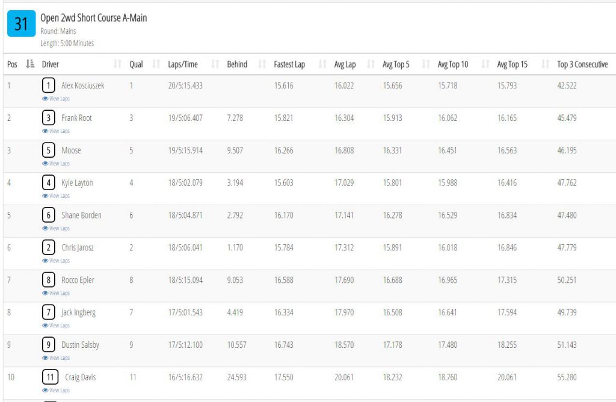Sort results using the Qual column arrows
Screen dimensions: 616x402
click(x=156, y=64)
